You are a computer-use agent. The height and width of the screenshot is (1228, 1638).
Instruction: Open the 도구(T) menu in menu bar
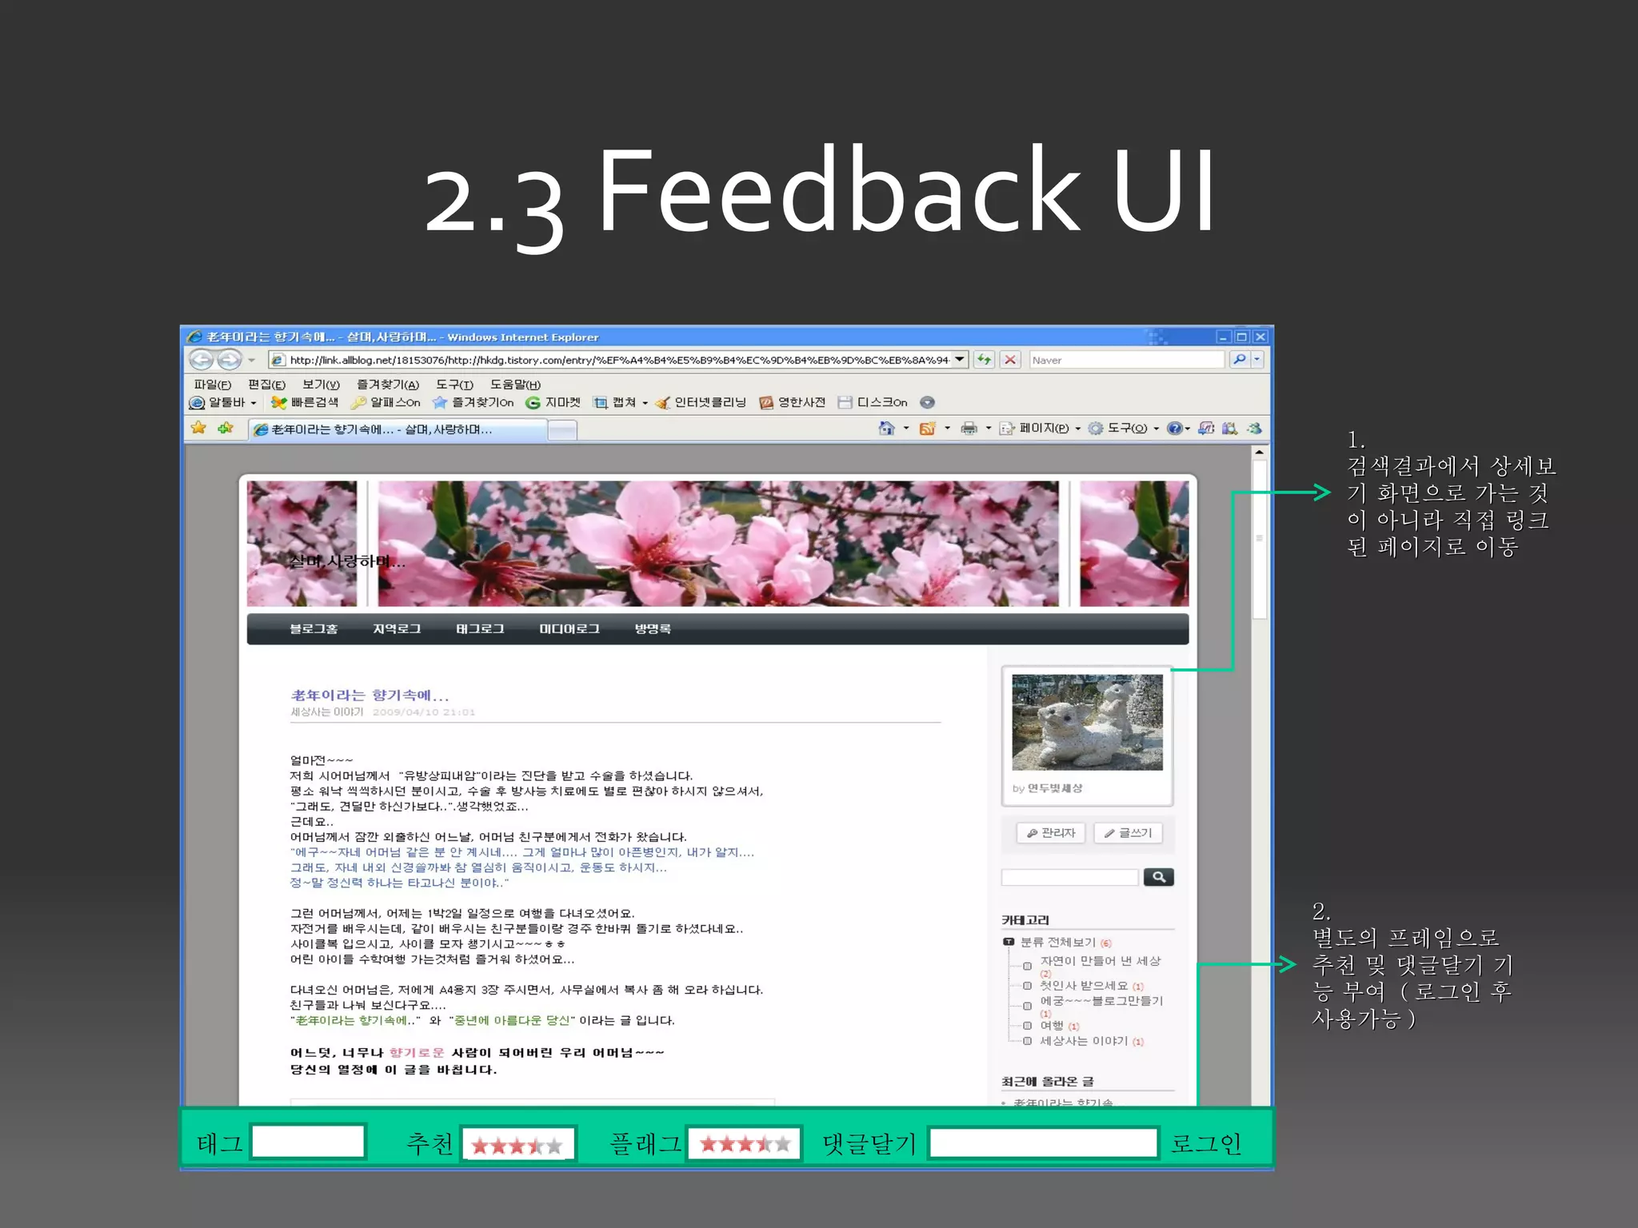tap(454, 385)
